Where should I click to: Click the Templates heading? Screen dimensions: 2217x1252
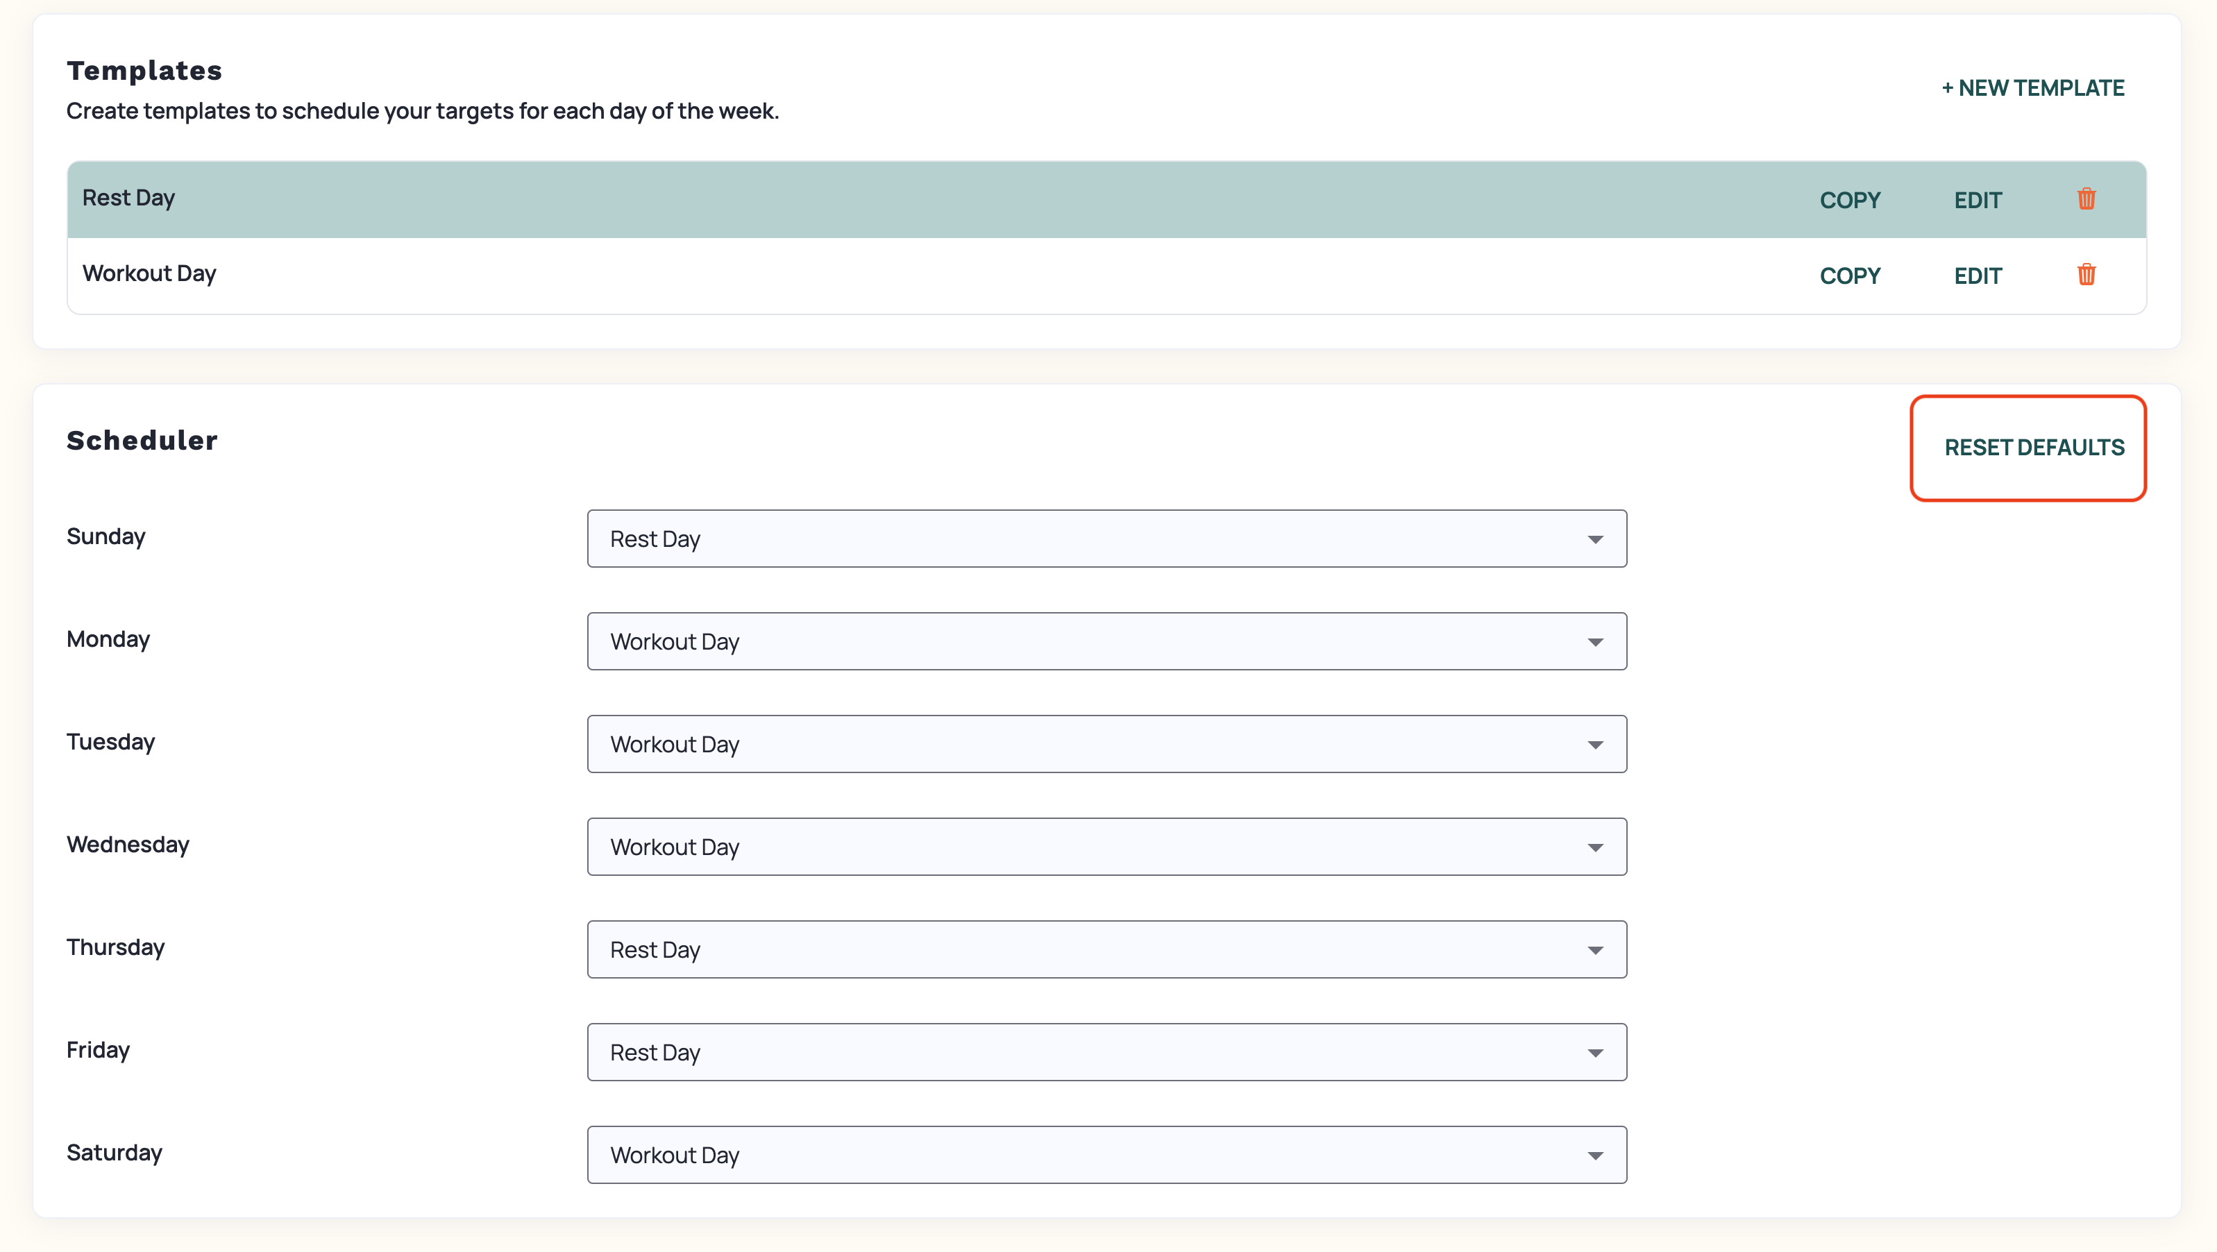[144, 71]
